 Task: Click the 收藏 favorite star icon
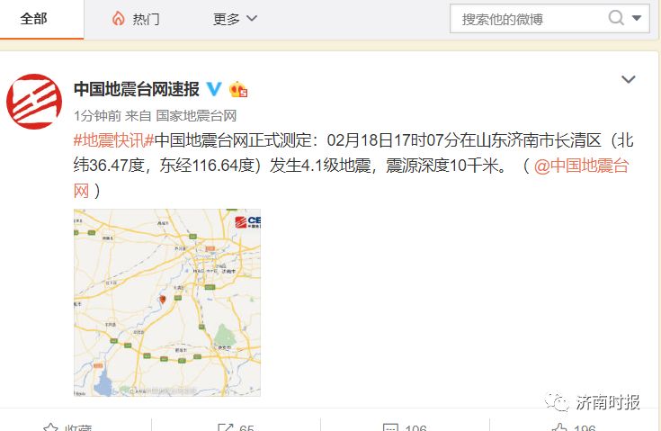(50, 427)
